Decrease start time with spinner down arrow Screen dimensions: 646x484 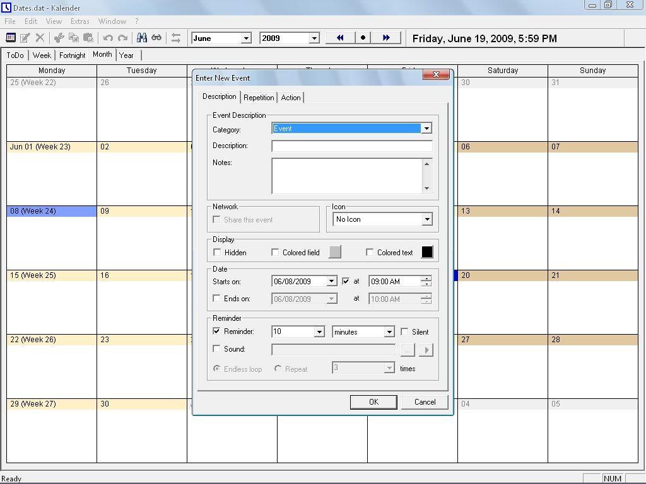tap(426, 284)
